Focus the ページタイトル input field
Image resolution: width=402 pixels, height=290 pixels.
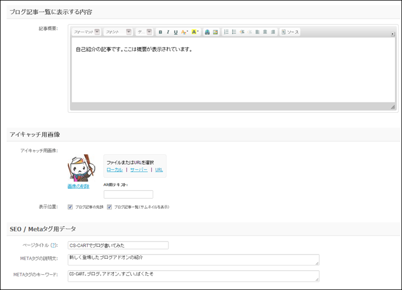point(118,245)
